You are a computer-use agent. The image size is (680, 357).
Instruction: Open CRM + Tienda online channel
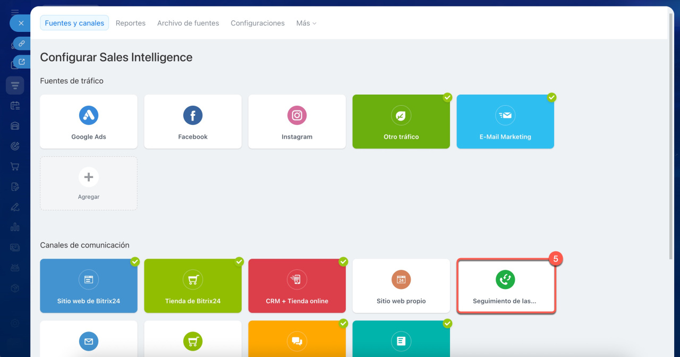[297, 286]
